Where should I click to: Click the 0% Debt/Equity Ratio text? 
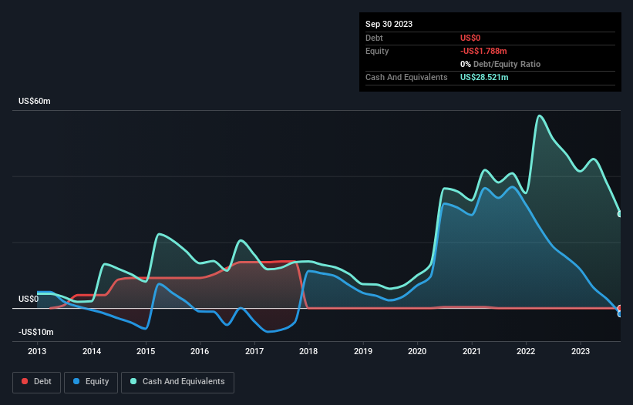(500, 64)
